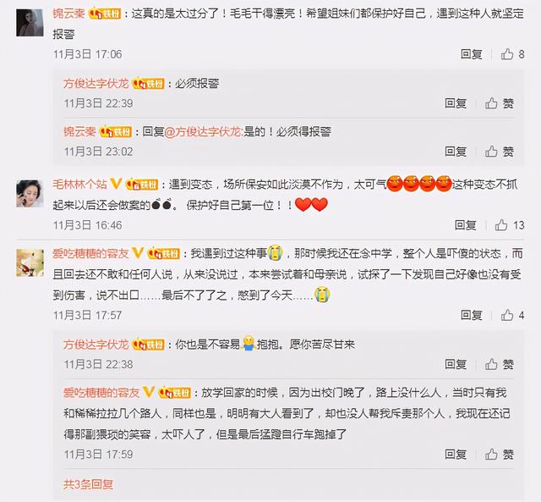The image size is (541, 502).
Task: Like the 22:38 reply 你也是不容易
Action: pyautogui.click(x=500, y=364)
